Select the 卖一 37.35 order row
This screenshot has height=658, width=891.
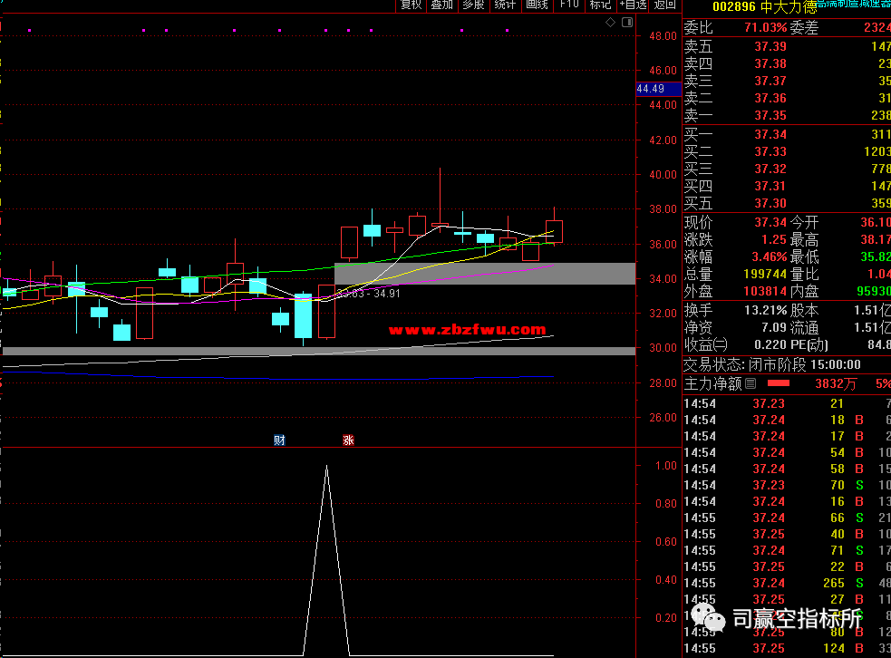pos(787,115)
